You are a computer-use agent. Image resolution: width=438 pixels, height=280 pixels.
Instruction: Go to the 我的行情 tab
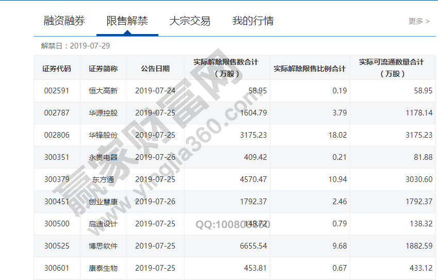coord(253,21)
